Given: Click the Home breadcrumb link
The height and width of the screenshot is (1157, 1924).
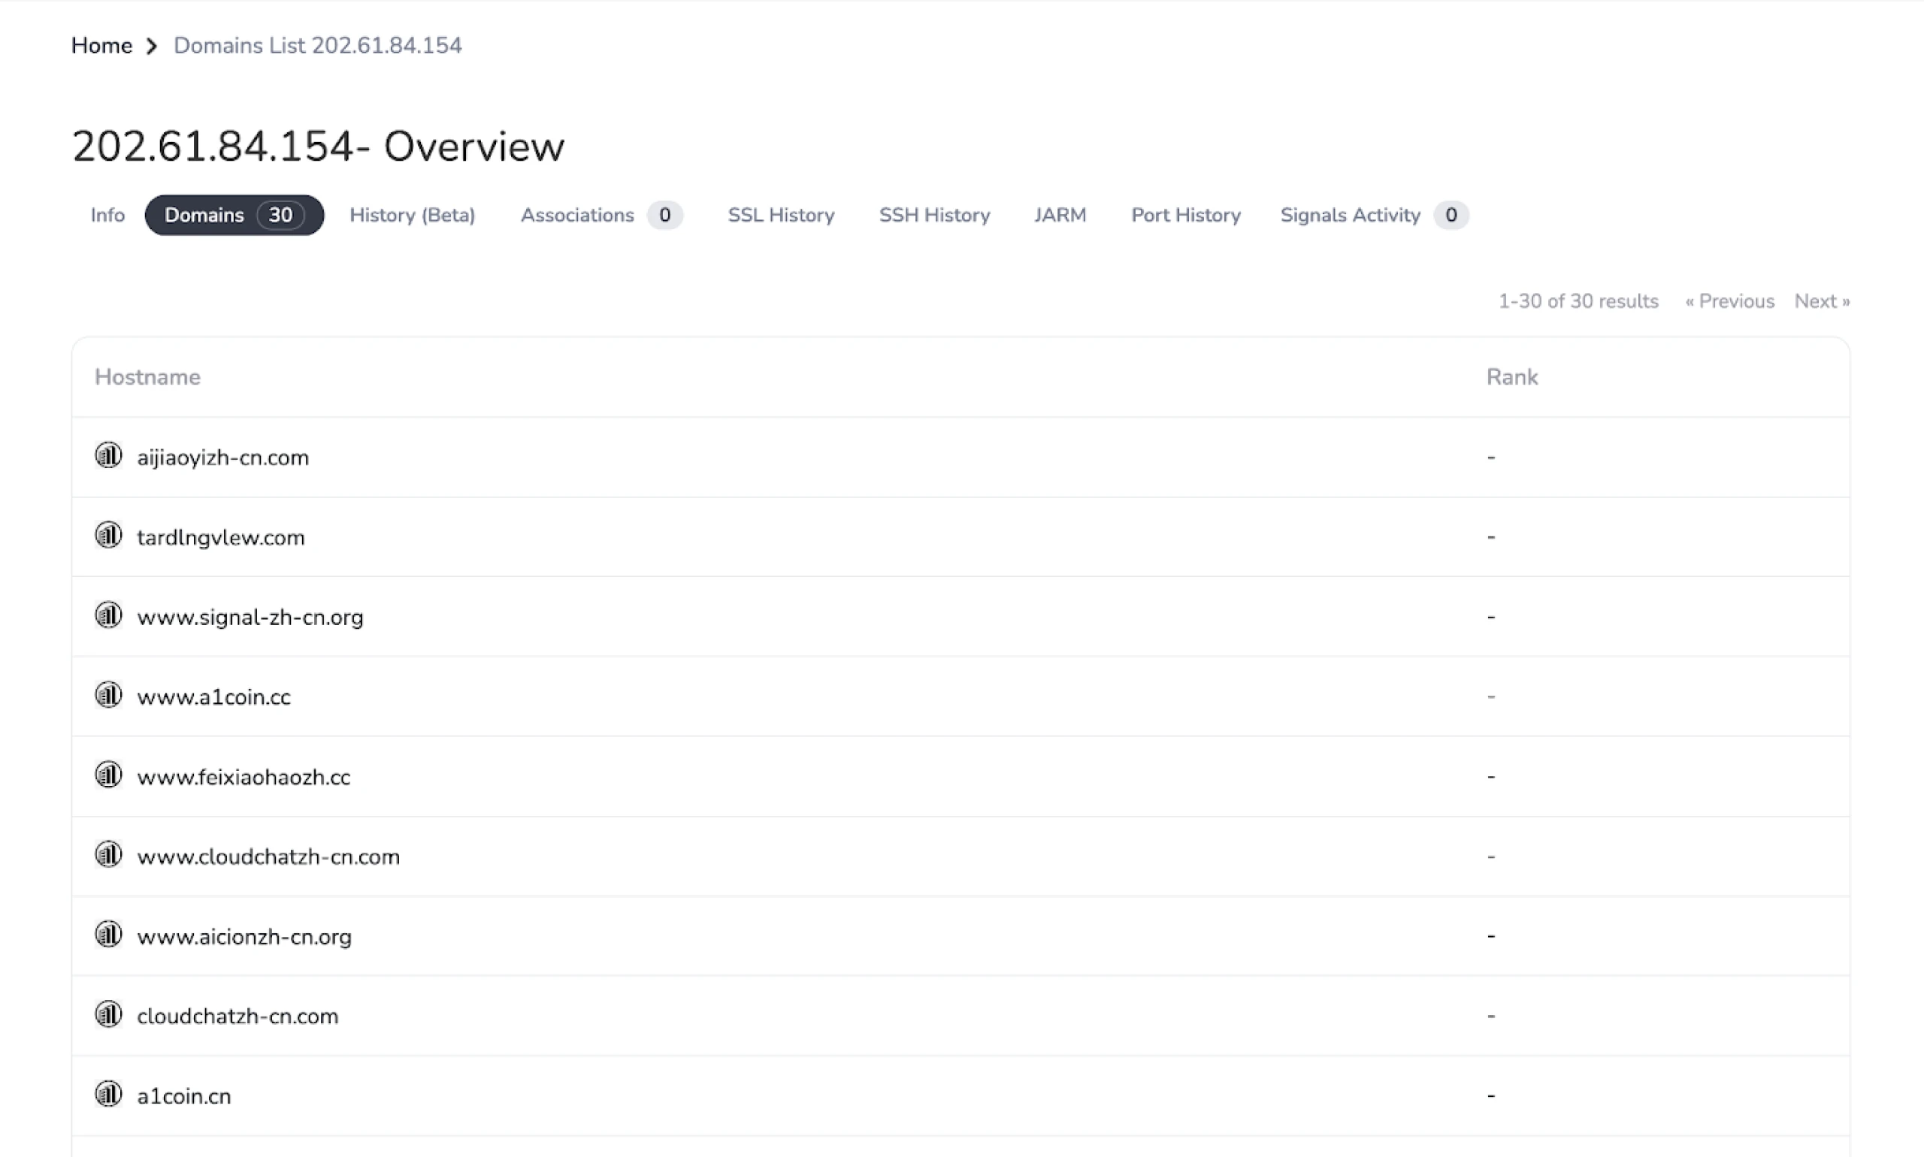Looking at the screenshot, I should (100, 45).
